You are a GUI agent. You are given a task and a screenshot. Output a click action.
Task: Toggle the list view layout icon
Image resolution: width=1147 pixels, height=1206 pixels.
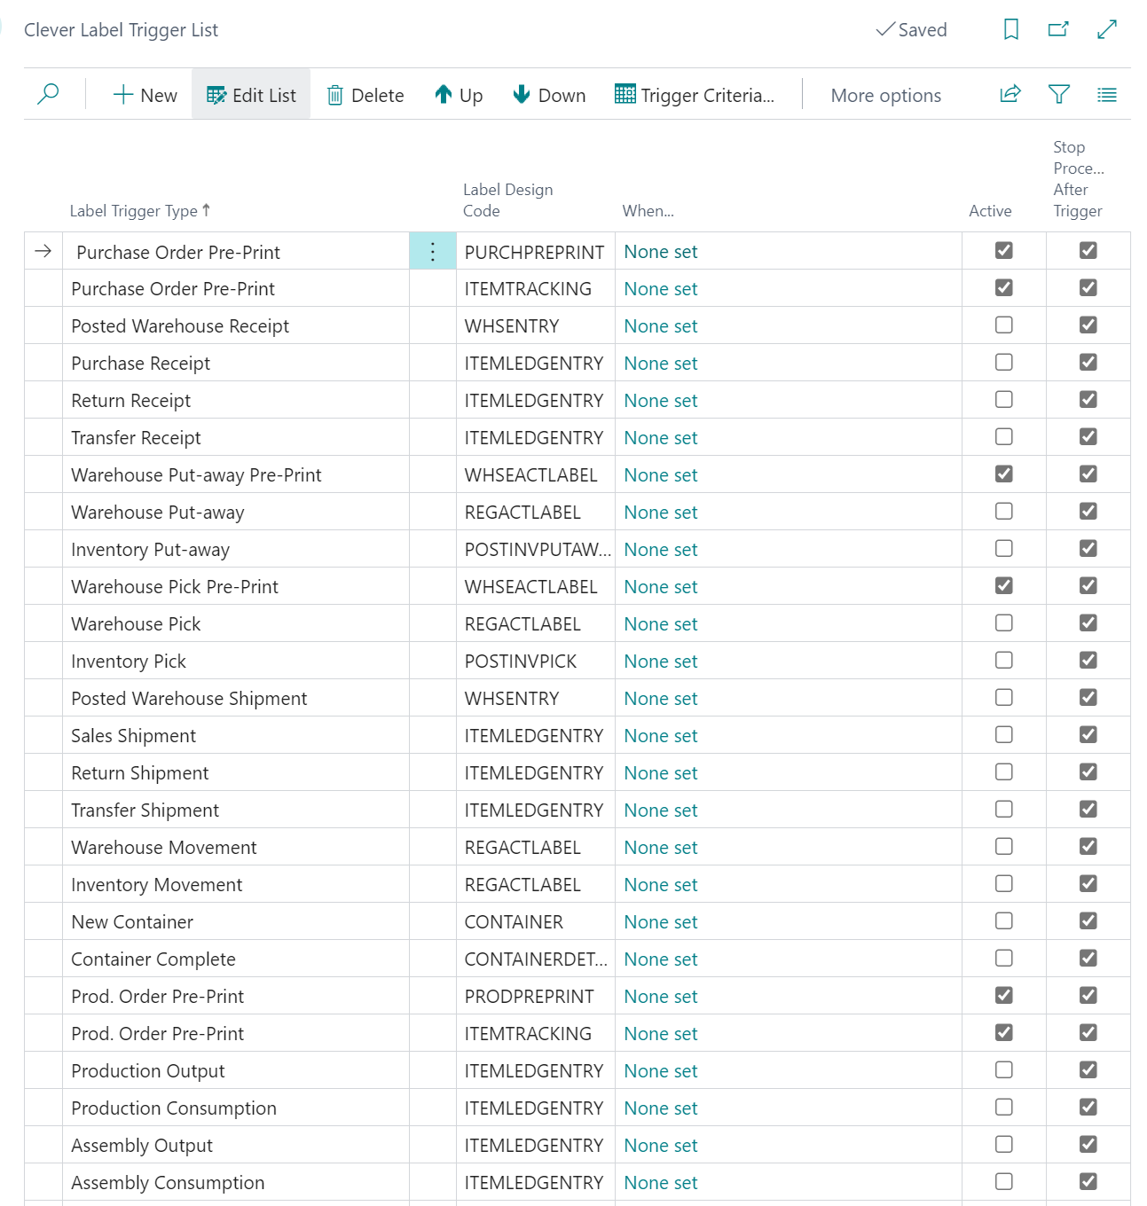click(1106, 94)
